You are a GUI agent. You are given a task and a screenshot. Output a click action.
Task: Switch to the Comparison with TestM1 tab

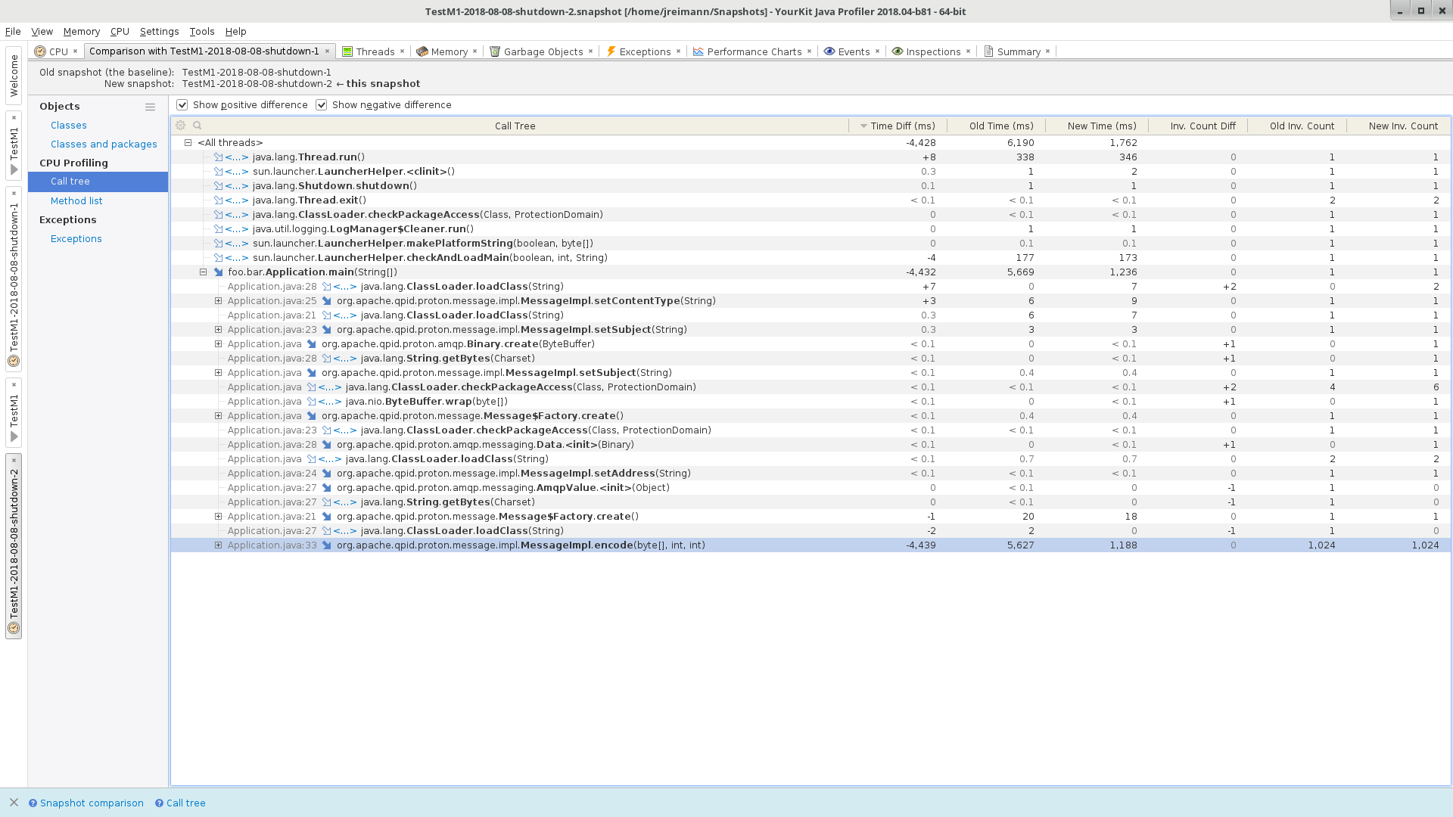(204, 51)
